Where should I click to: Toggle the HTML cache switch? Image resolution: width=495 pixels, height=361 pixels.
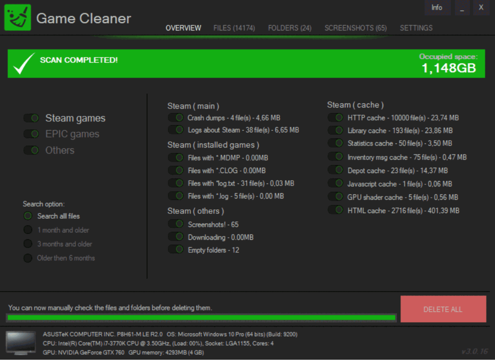click(336, 210)
